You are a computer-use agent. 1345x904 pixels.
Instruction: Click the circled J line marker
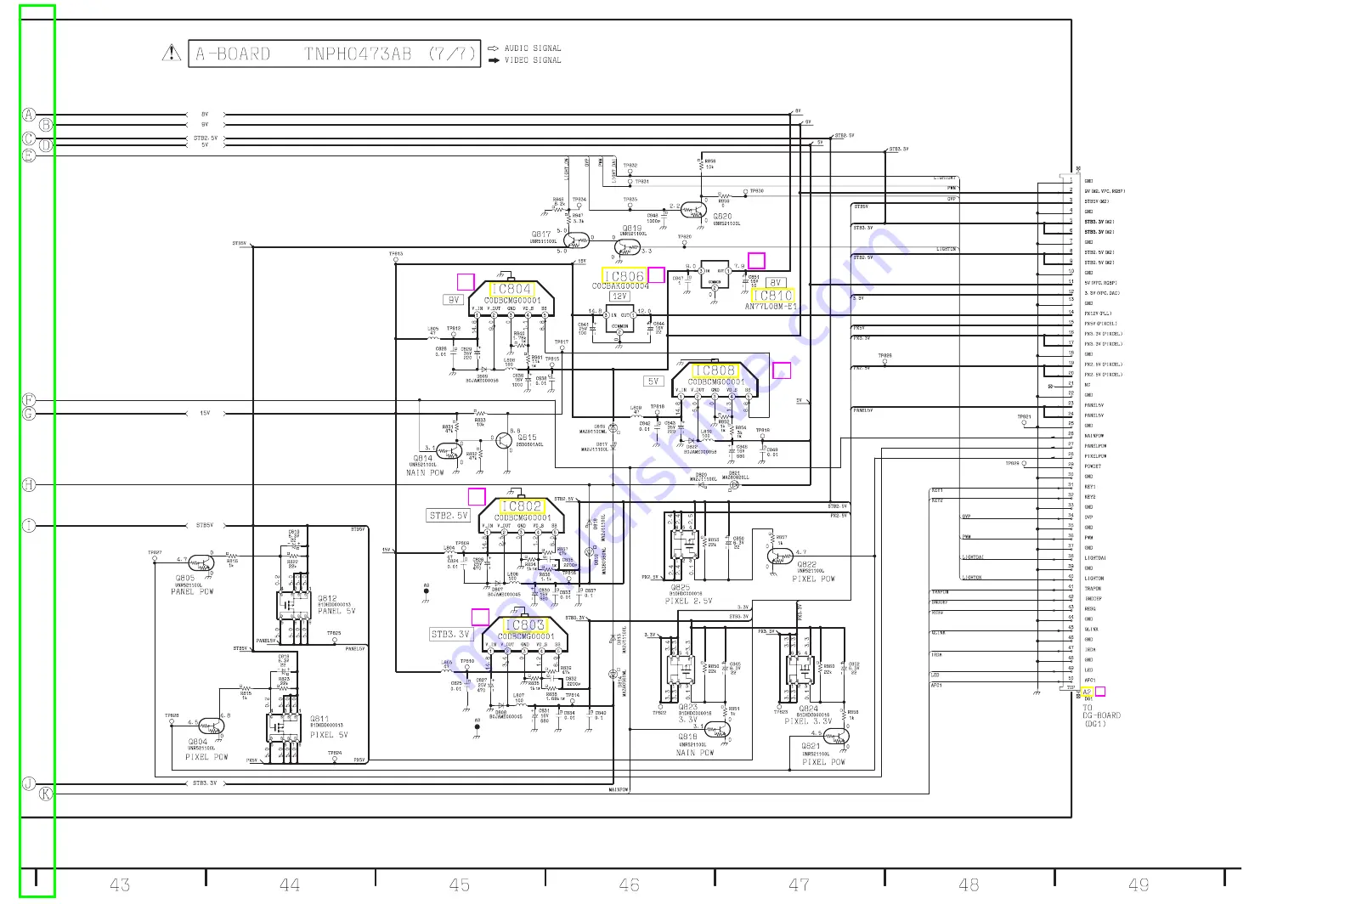tap(29, 784)
